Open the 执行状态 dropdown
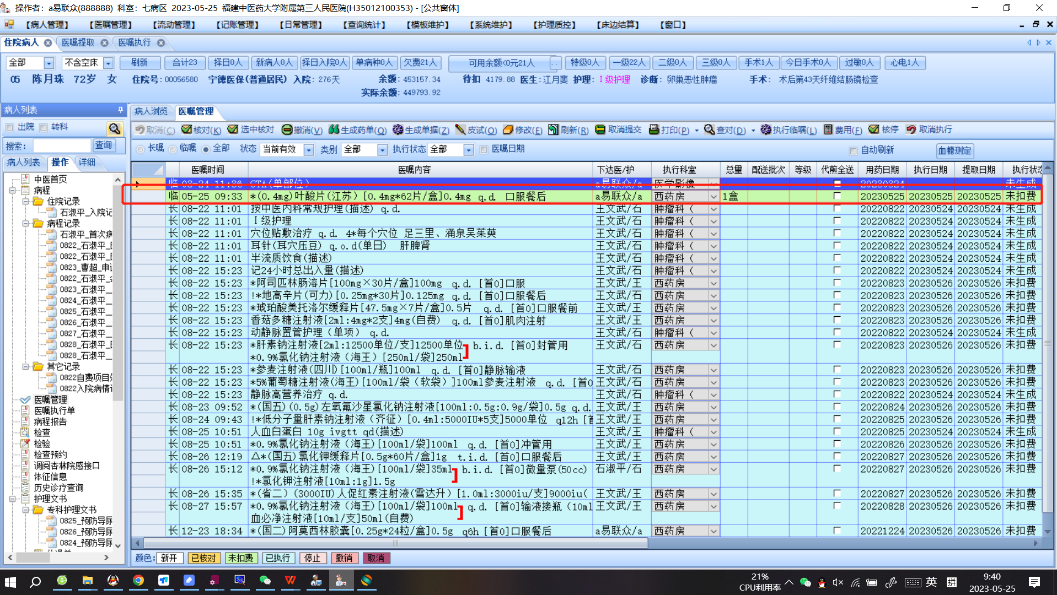This screenshot has height=595, width=1057. coord(468,150)
